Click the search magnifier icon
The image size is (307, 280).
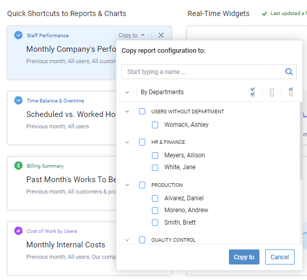(x=288, y=71)
